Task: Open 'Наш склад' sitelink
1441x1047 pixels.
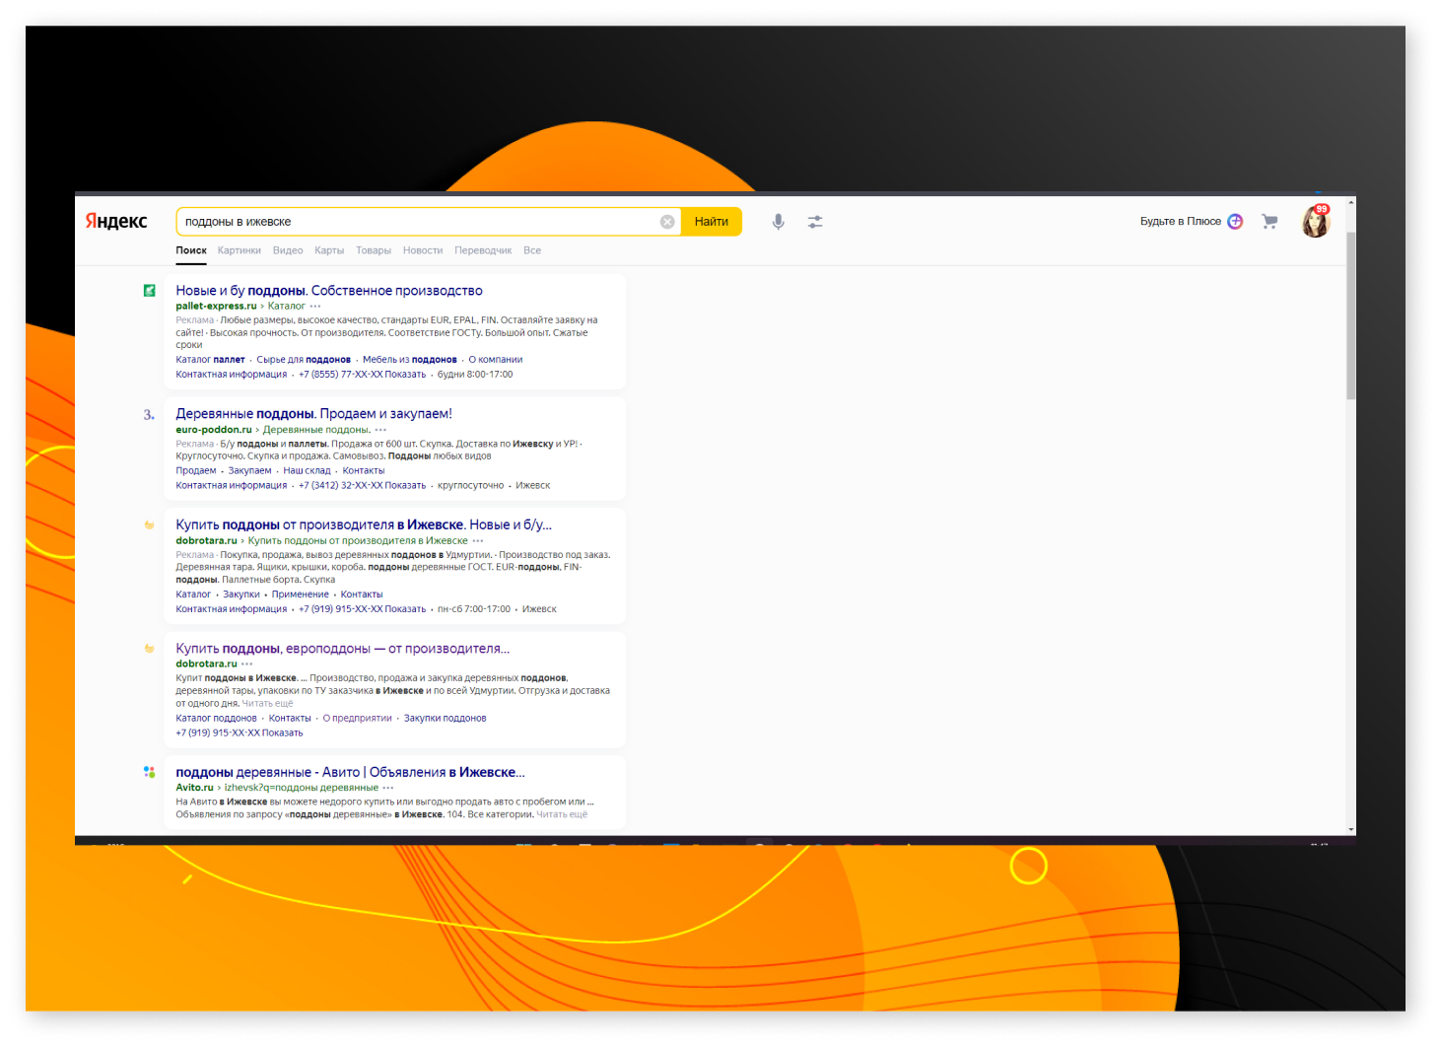Action: (308, 471)
